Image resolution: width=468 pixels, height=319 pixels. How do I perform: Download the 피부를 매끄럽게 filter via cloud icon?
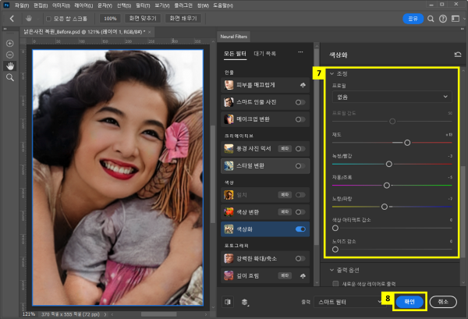click(301, 83)
